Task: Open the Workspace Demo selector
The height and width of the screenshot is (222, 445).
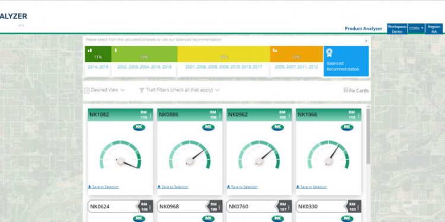Action: pyautogui.click(x=397, y=28)
